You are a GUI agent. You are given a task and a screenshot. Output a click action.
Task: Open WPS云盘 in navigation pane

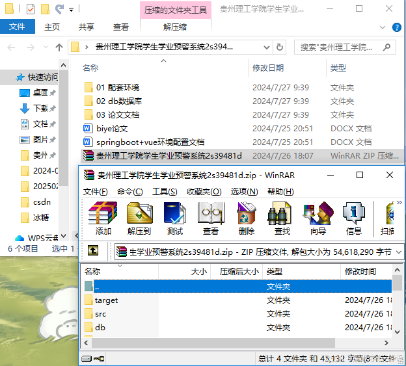[x=37, y=238]
